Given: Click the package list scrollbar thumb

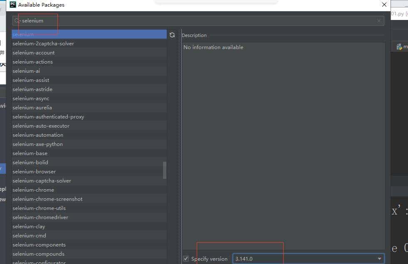Looking at the screenshot, I should point(165,170).
